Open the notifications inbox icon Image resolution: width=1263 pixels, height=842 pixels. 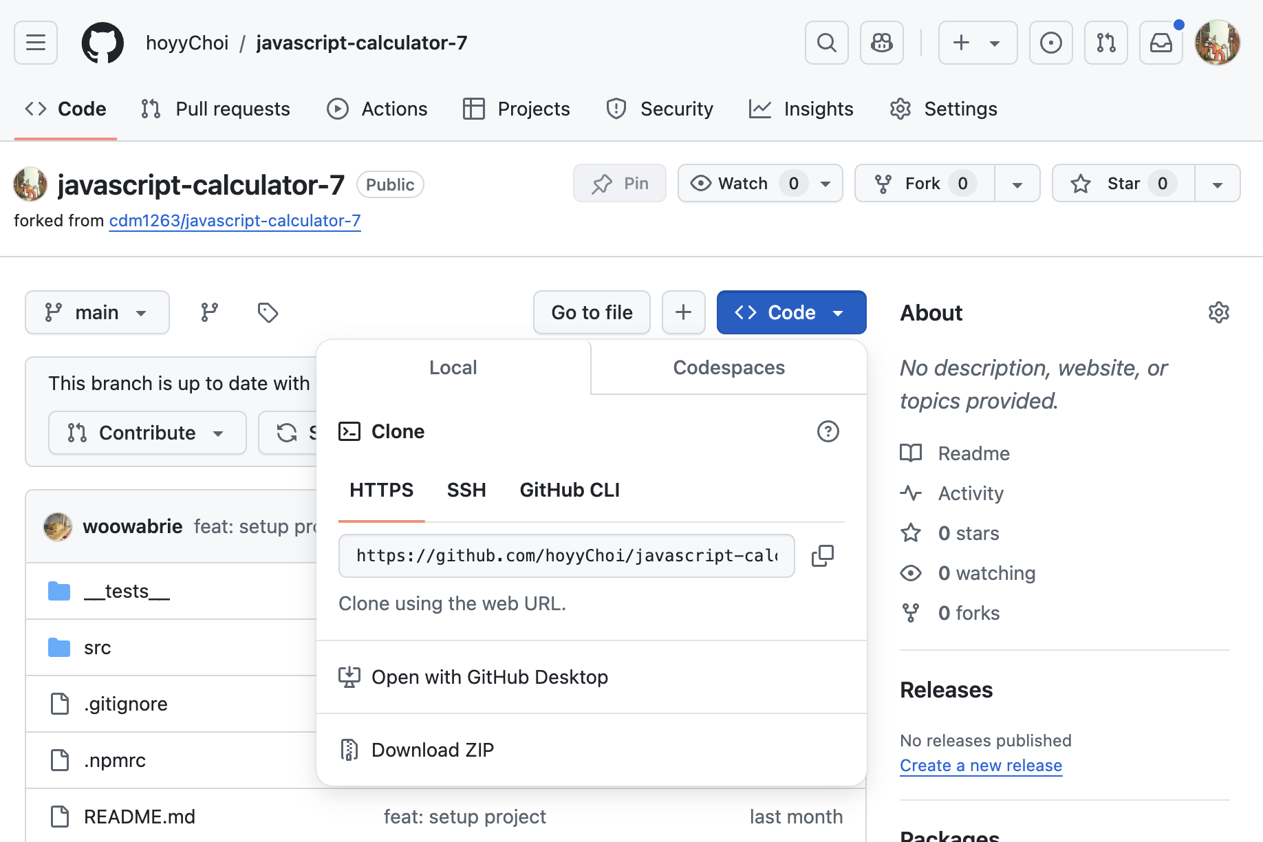click(1161, 43)
